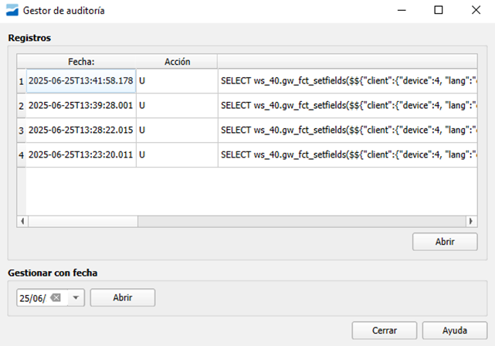Select row header number 3

tap(21, 131)
